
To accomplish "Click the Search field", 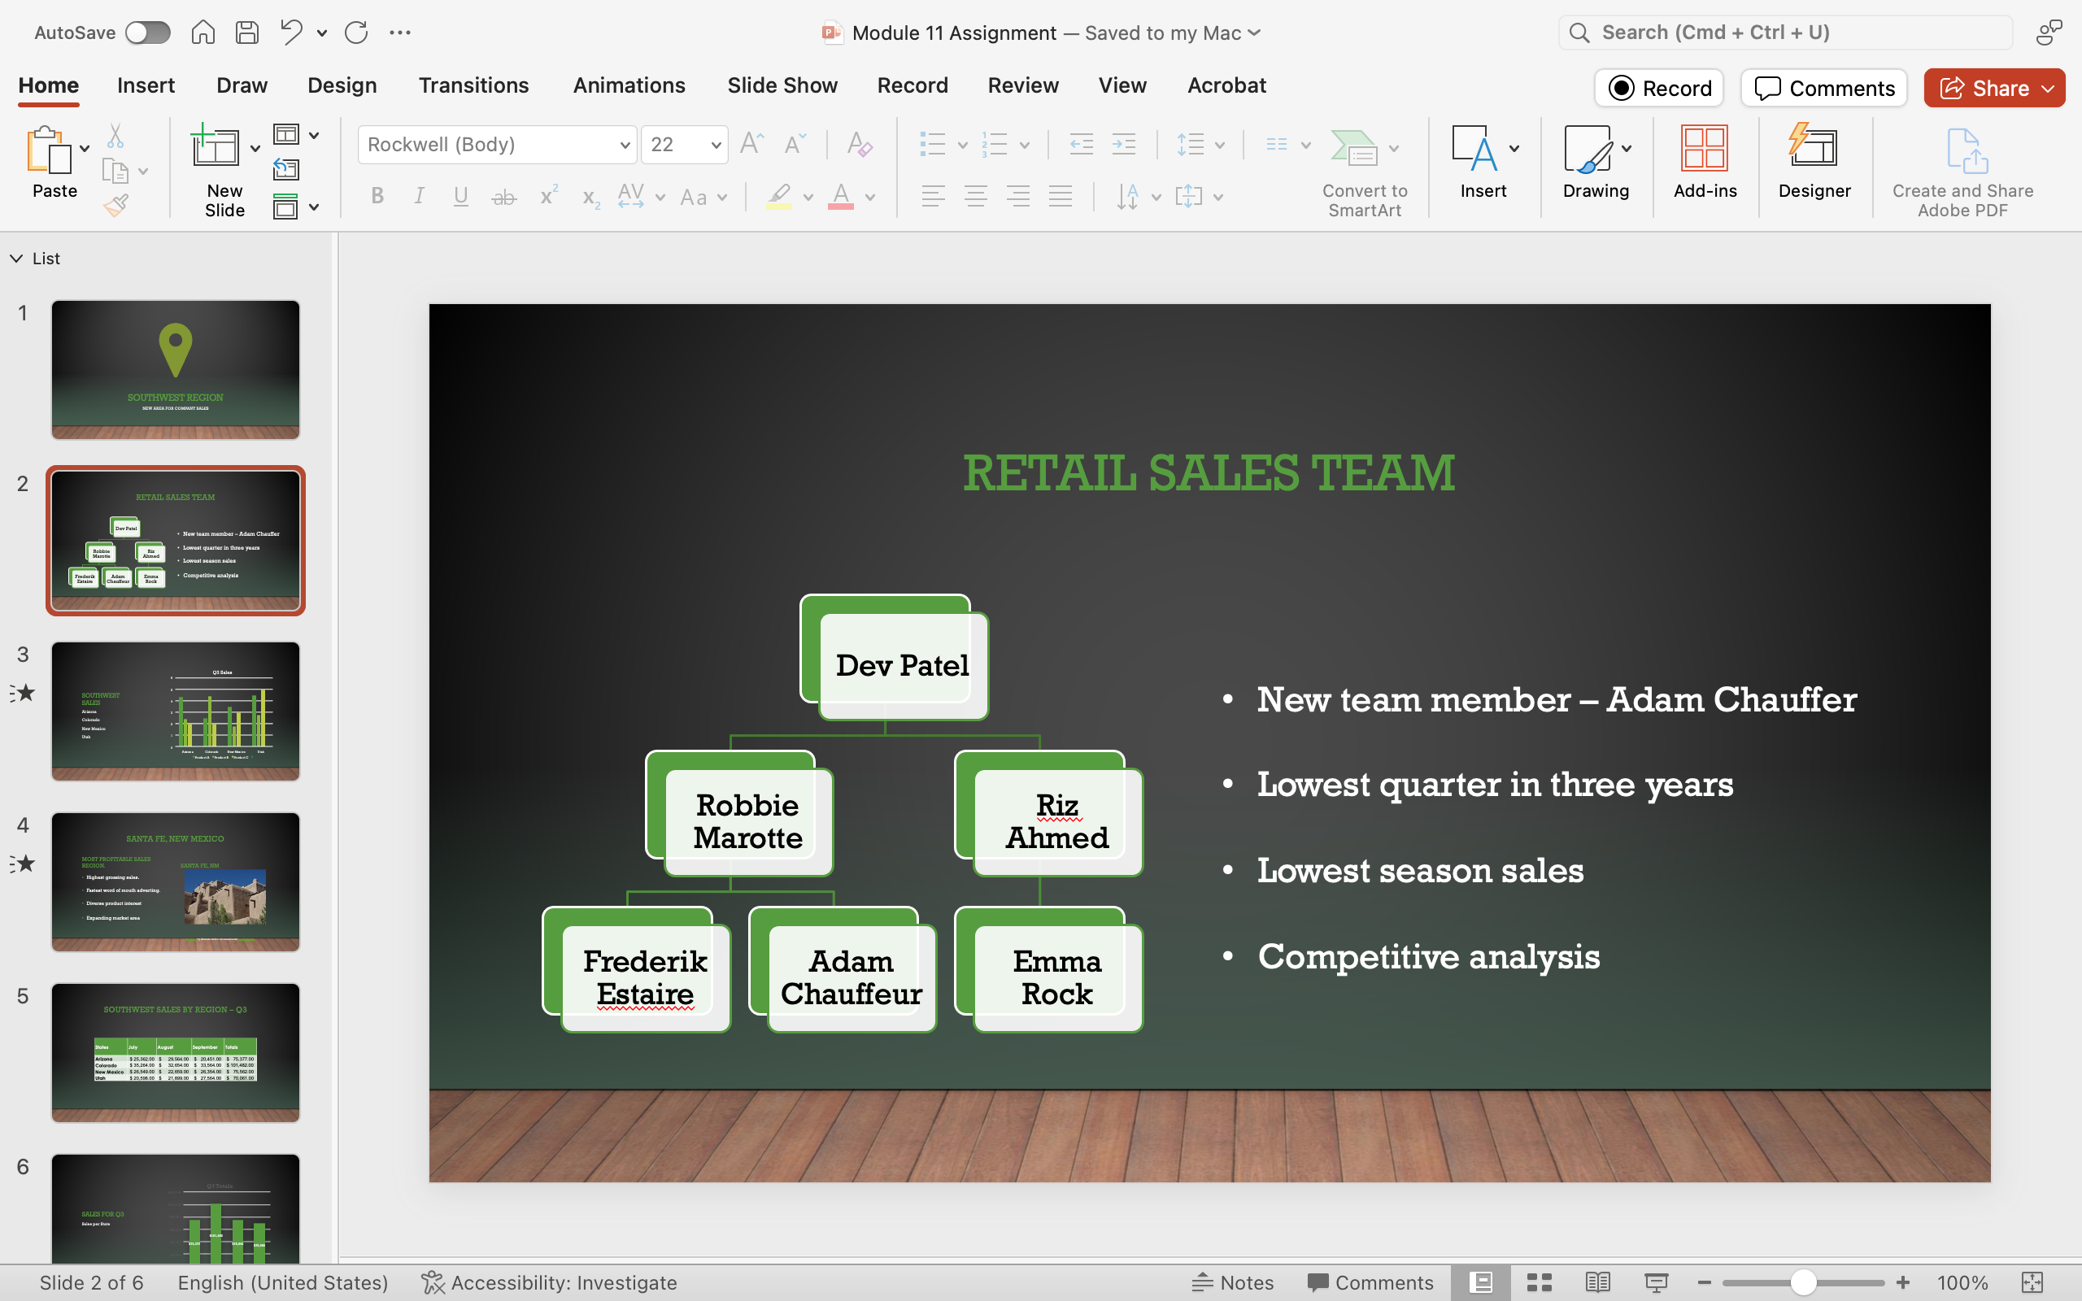I will pos(1785,33).
